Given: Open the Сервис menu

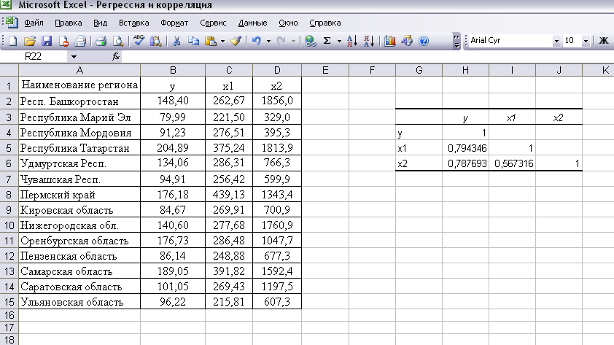Looking at the screenshot, I should pyautogui.click(x=213, y=23).
